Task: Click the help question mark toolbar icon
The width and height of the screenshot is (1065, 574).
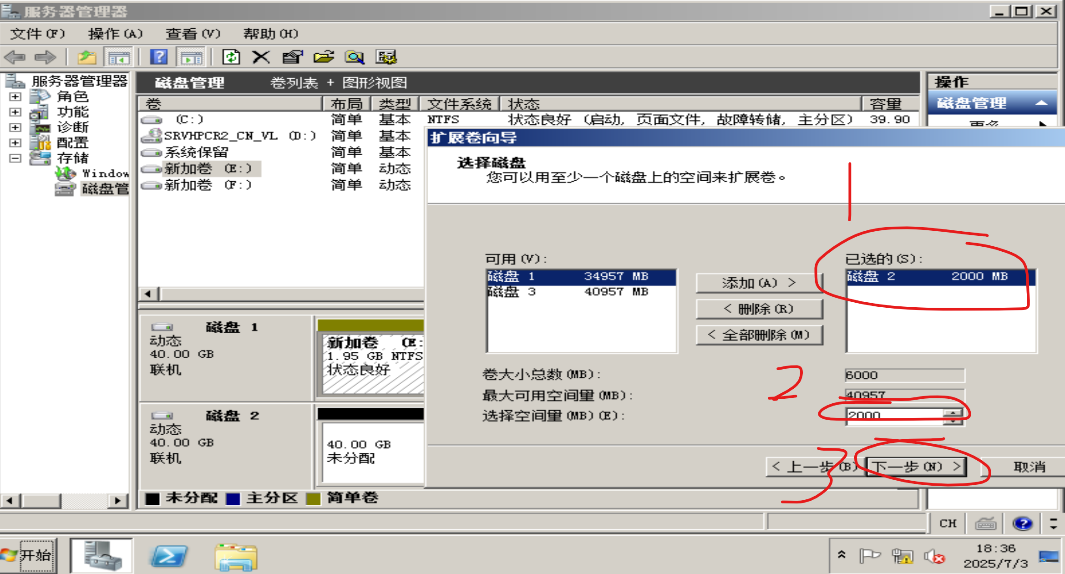Action: tap(159, 57)
